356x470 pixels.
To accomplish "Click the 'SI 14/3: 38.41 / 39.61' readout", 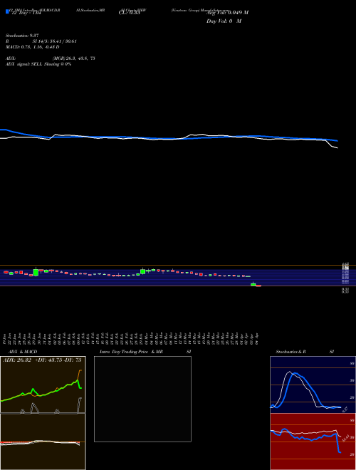I will 55,41.
